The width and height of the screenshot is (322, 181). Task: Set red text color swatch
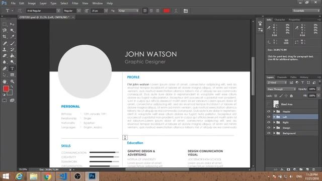[167, 11]
